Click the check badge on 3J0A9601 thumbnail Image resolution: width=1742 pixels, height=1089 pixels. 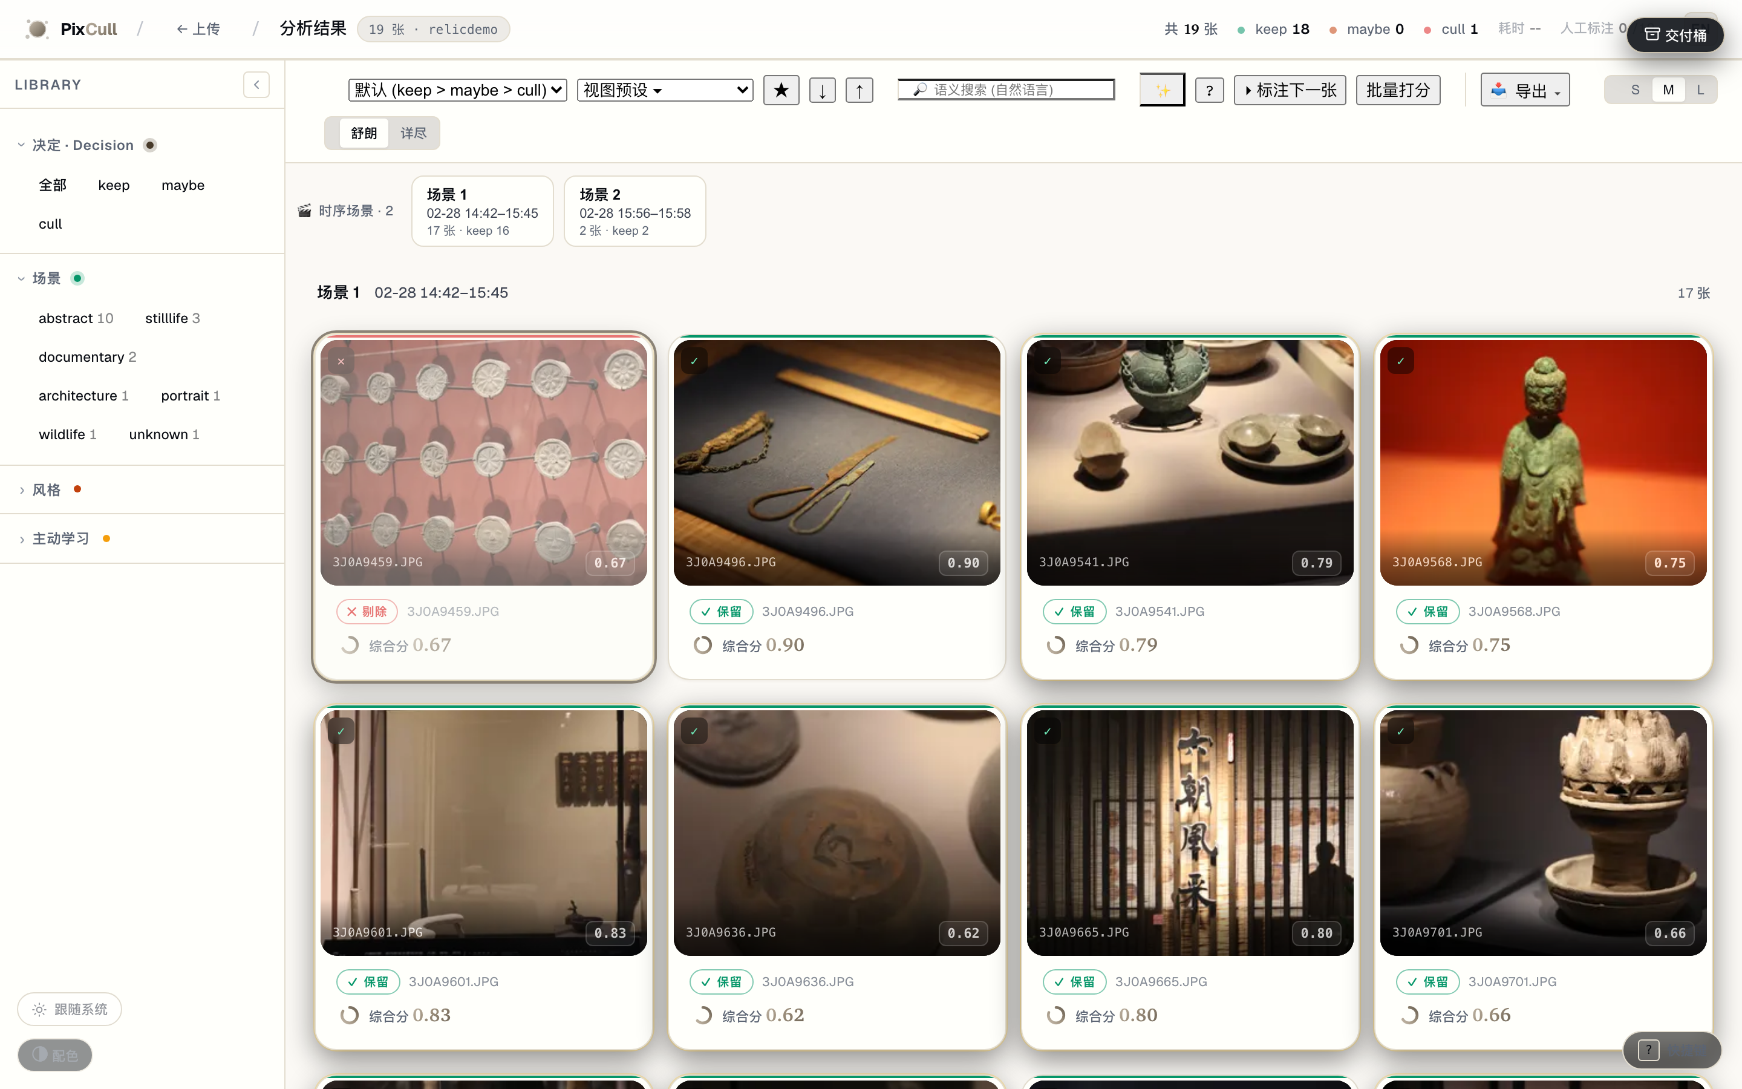pos(341,732)
